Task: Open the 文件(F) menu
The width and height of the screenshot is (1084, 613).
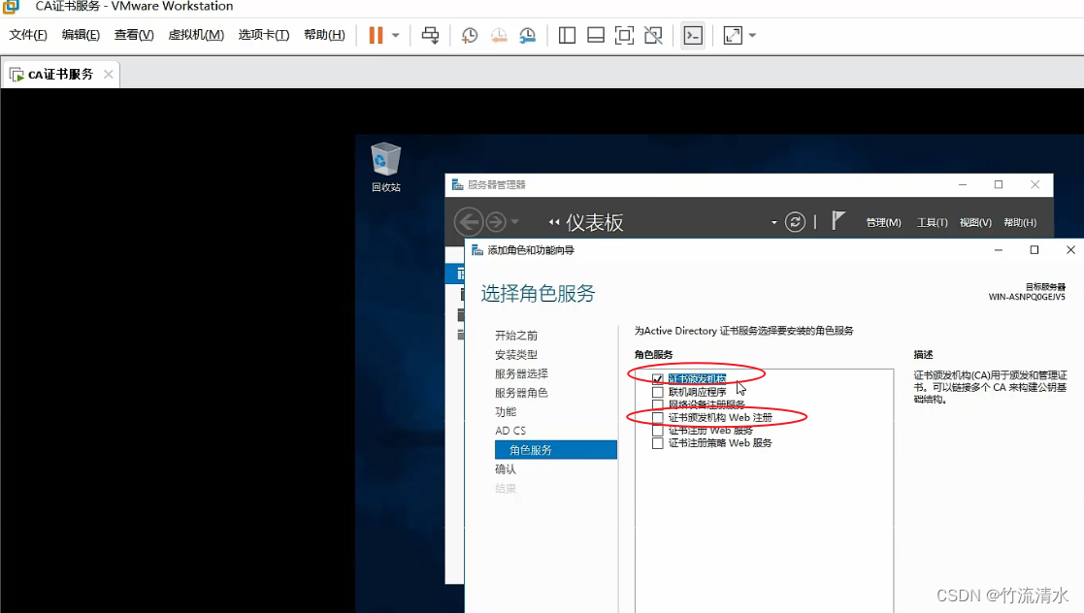Action: coord(27,35)
